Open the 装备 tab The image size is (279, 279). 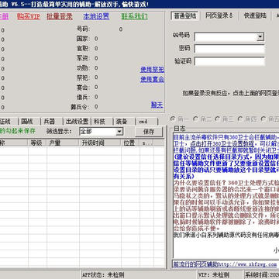[x=124, y=121]
